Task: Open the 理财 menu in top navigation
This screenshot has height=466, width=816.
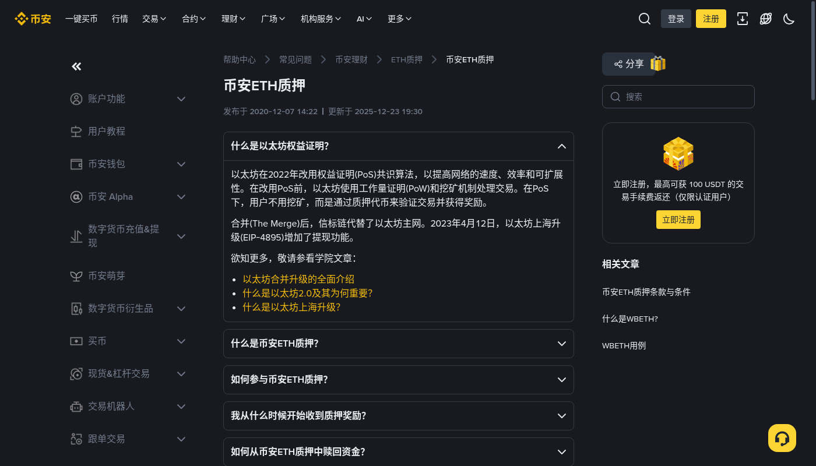Action: pos(234,19)
